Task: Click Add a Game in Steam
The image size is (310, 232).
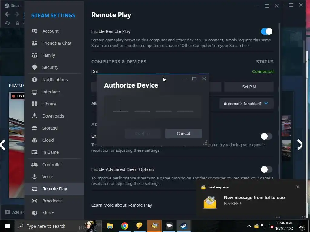Action: 15,212
